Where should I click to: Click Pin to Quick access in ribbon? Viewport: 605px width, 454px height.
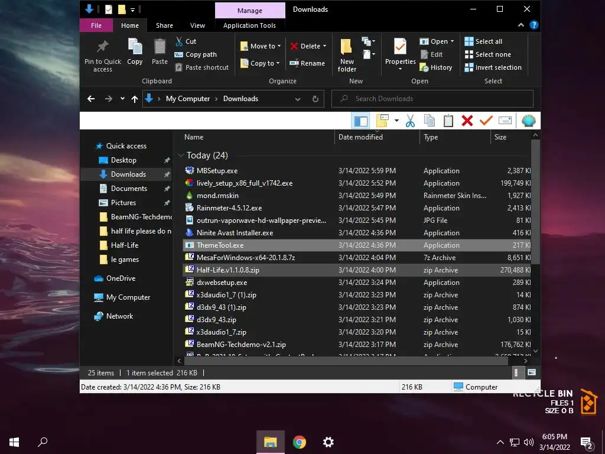103,56
